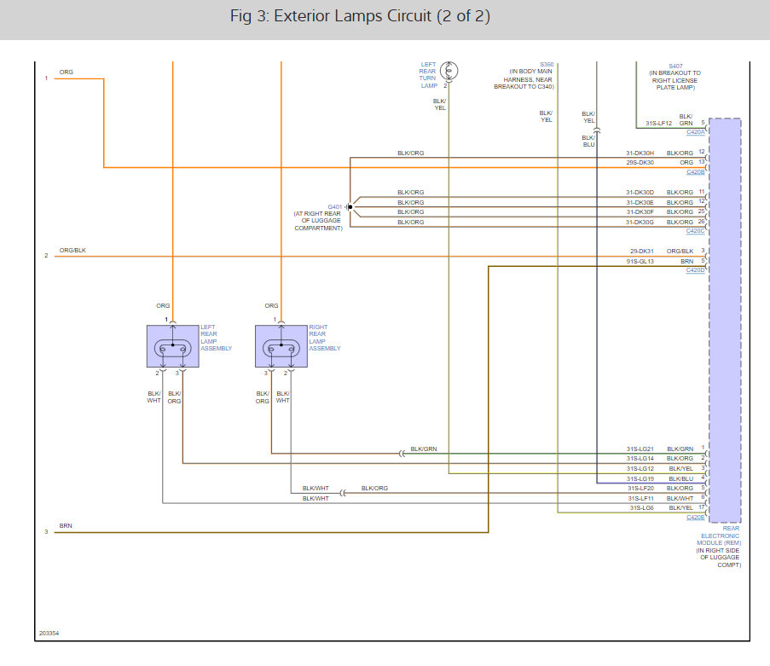Click the BLK/BLU wire label below splice
Image resolution: width=770 pixels, height=666 pixels.
coord(588,142)
